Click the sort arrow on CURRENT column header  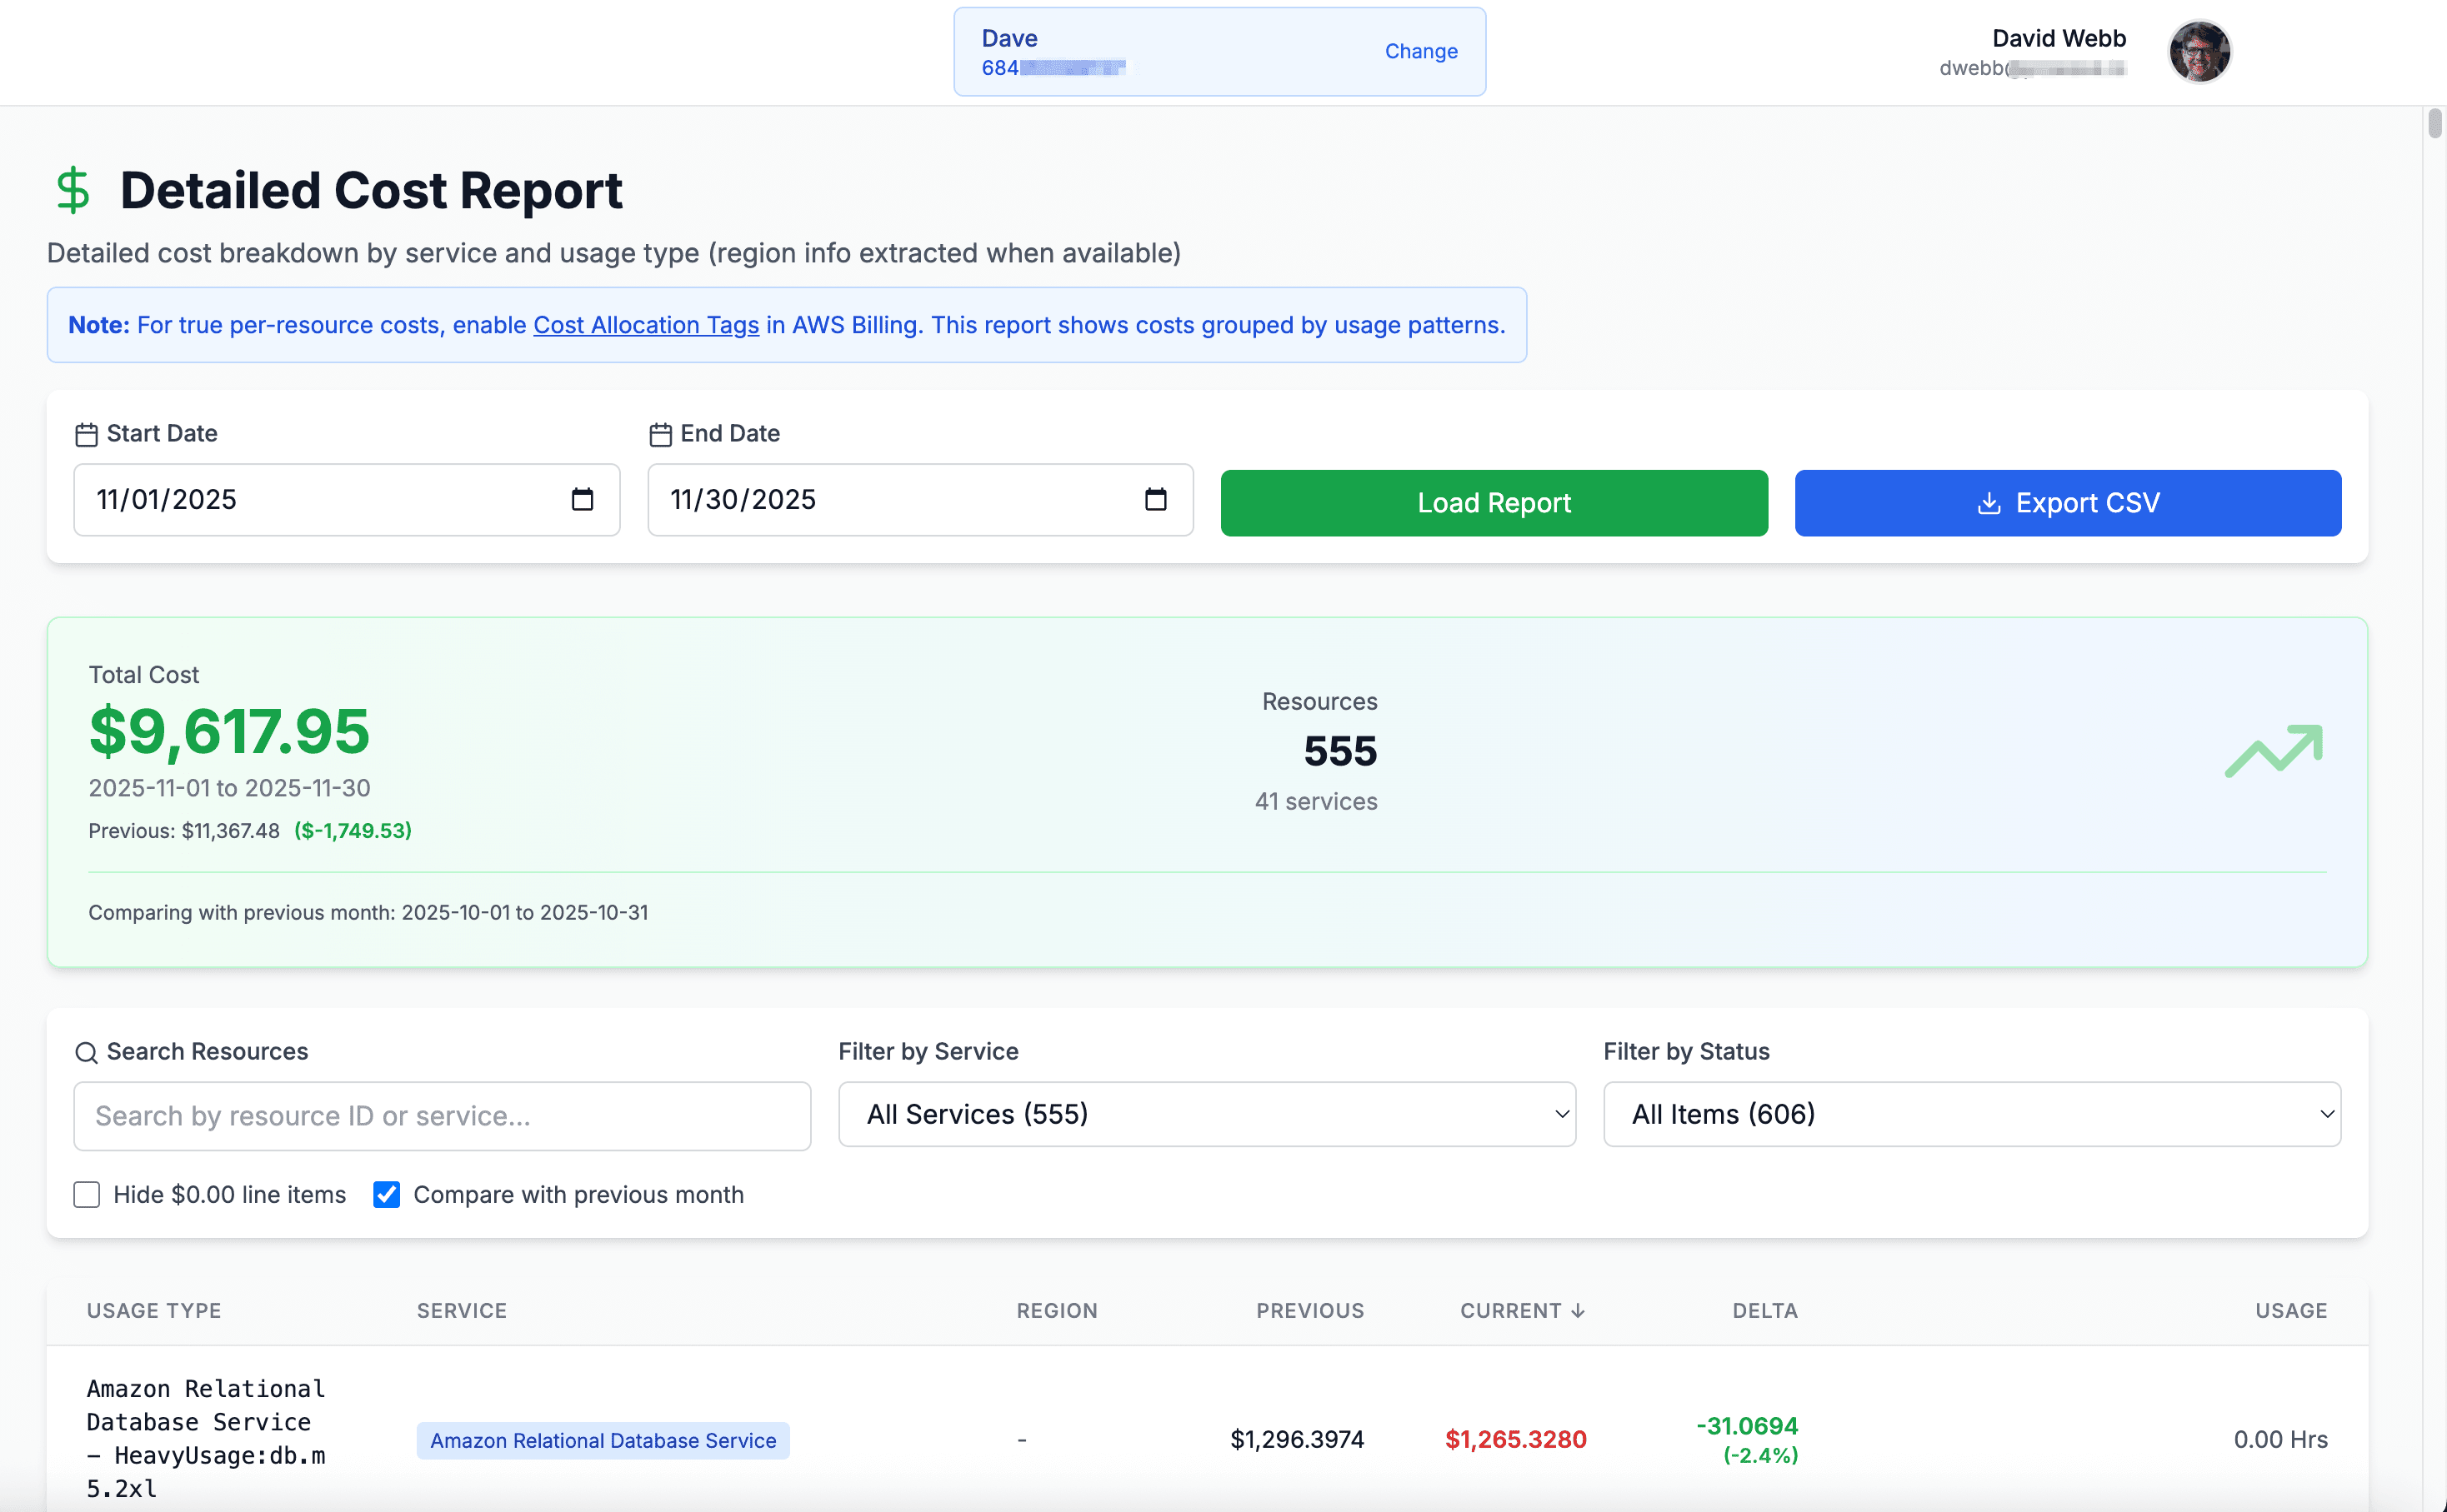coord(1578,1310)
